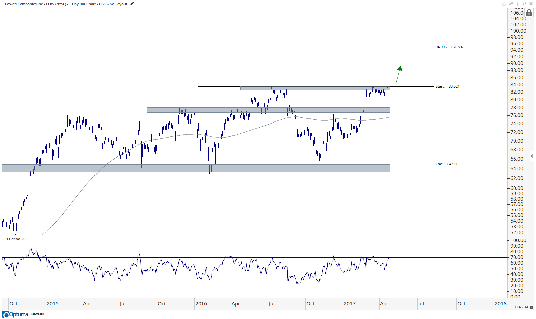This screenshot has width=536, height=319.
Task: Select the green upward arrow annotation
Action: click(399, 74)
